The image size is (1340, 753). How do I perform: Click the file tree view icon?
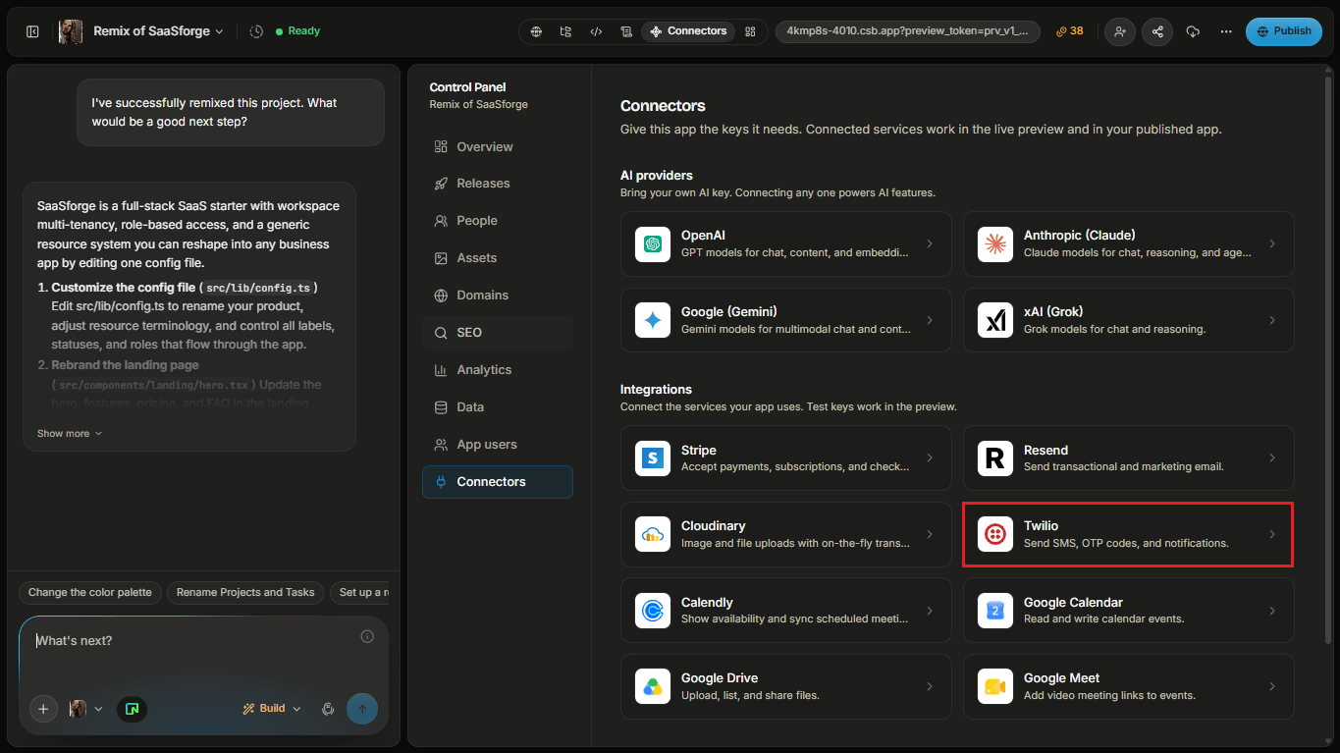point(566,31)
